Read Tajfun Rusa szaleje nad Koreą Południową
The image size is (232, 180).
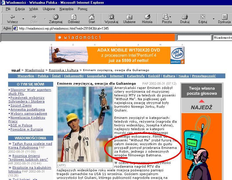[x=30, y=145]
